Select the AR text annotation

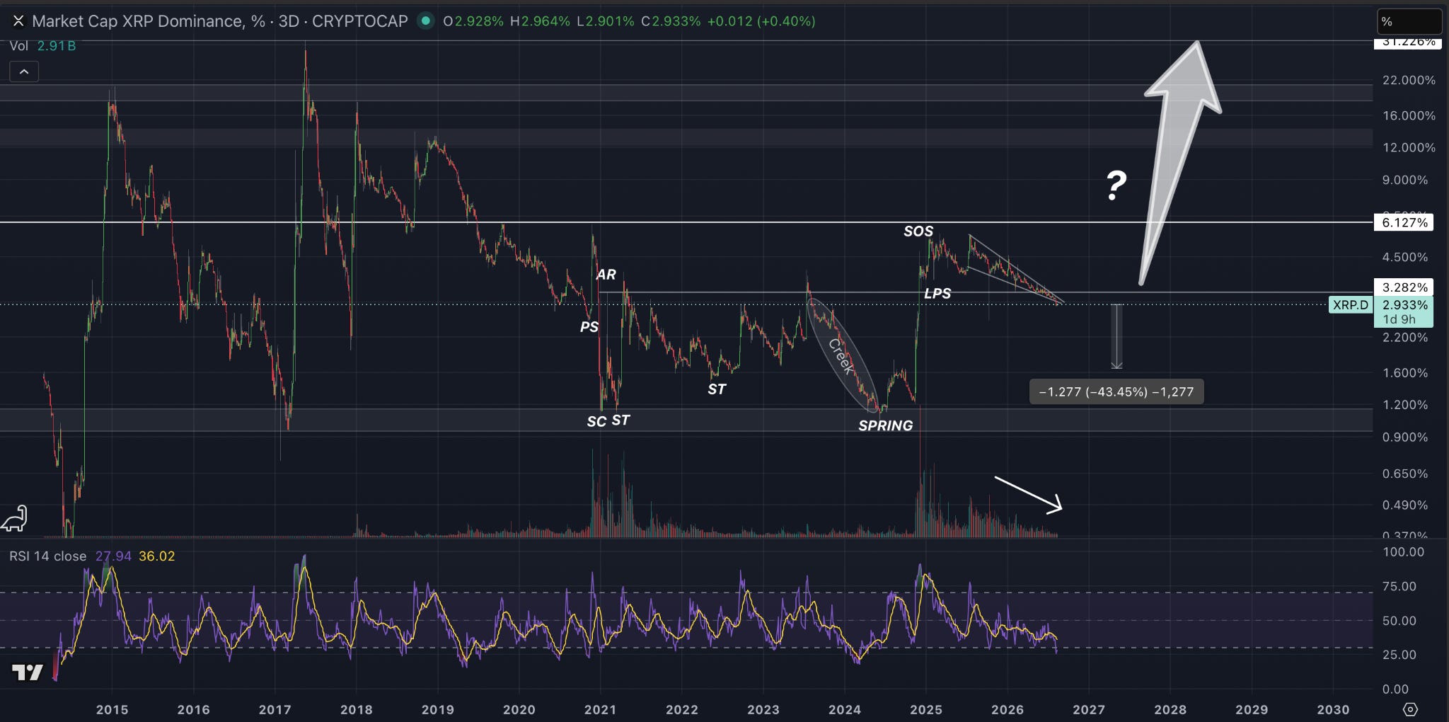click(606, 275)
